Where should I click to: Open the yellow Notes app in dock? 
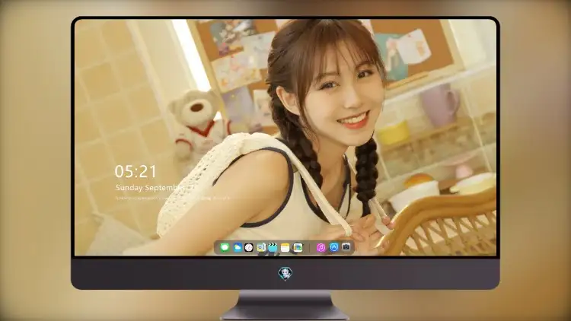tap(285, 247)
